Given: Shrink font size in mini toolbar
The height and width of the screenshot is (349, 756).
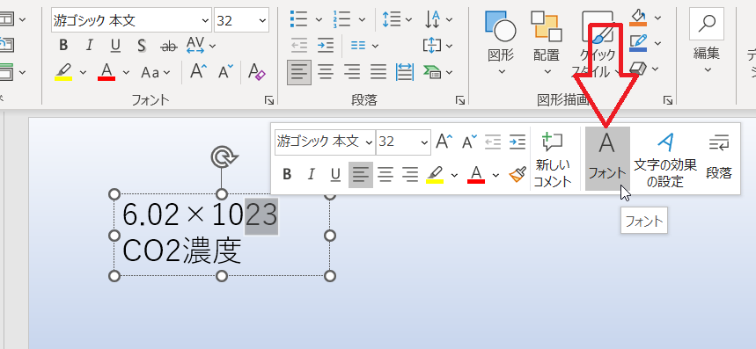Looking at the screenshot, I should 469,142.
